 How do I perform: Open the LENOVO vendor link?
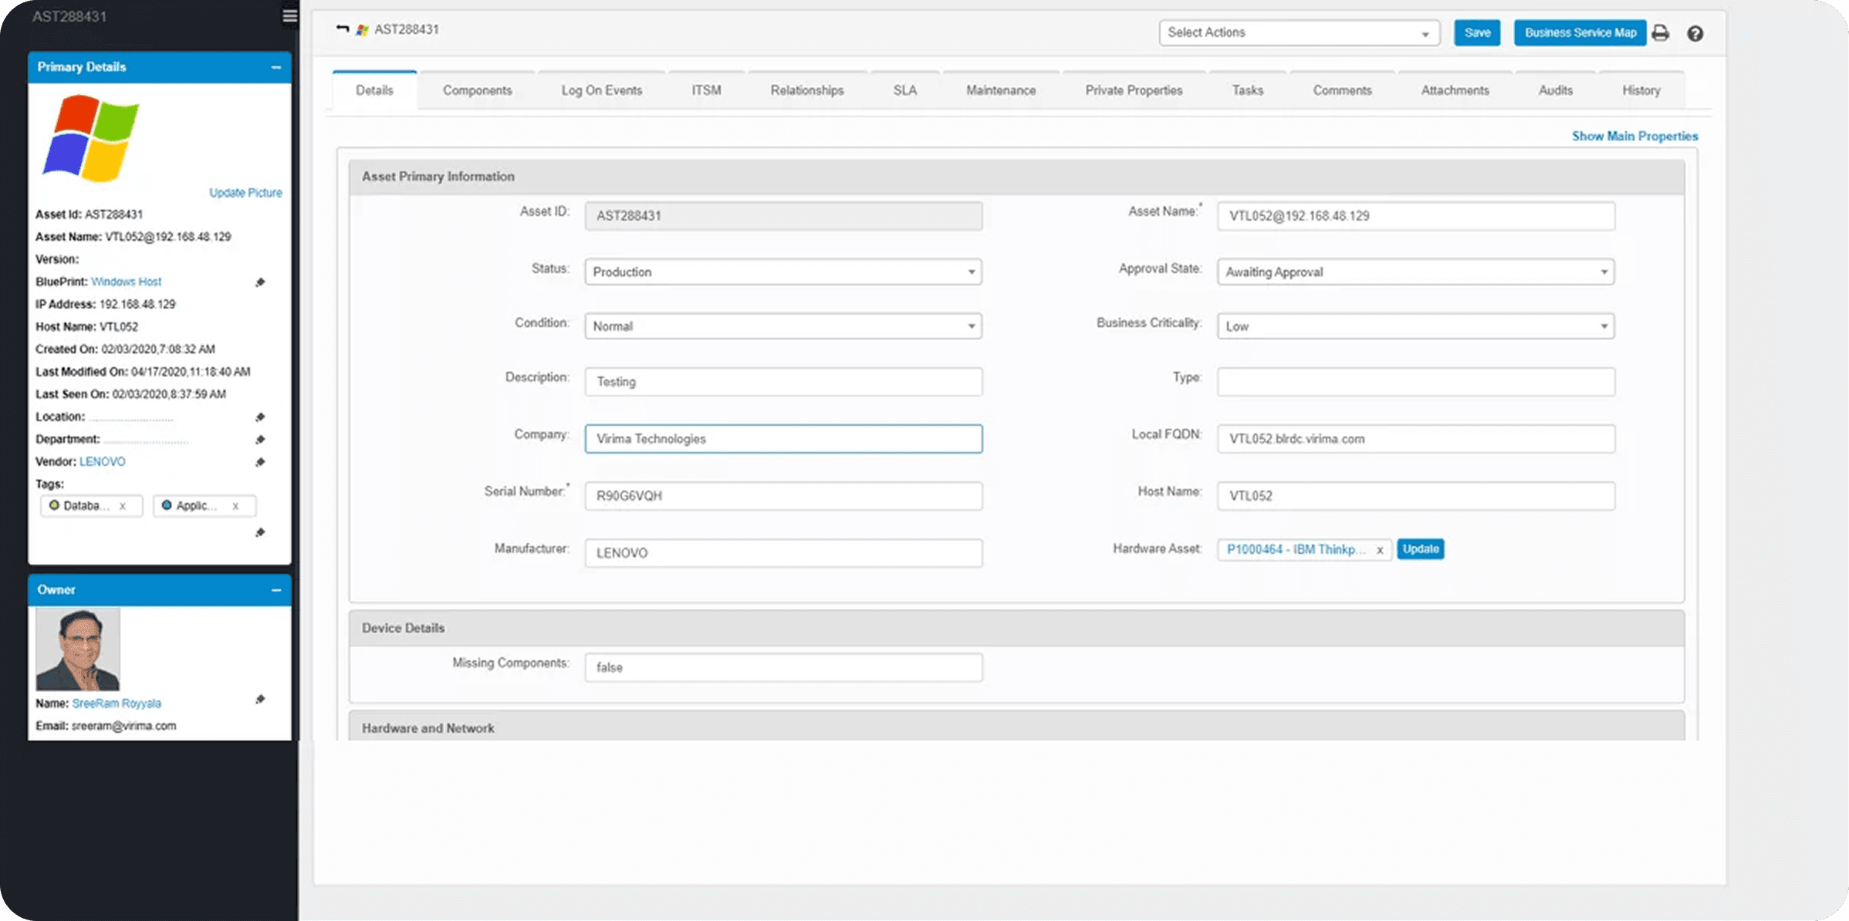pyautogui.click(x=102, y=462)
